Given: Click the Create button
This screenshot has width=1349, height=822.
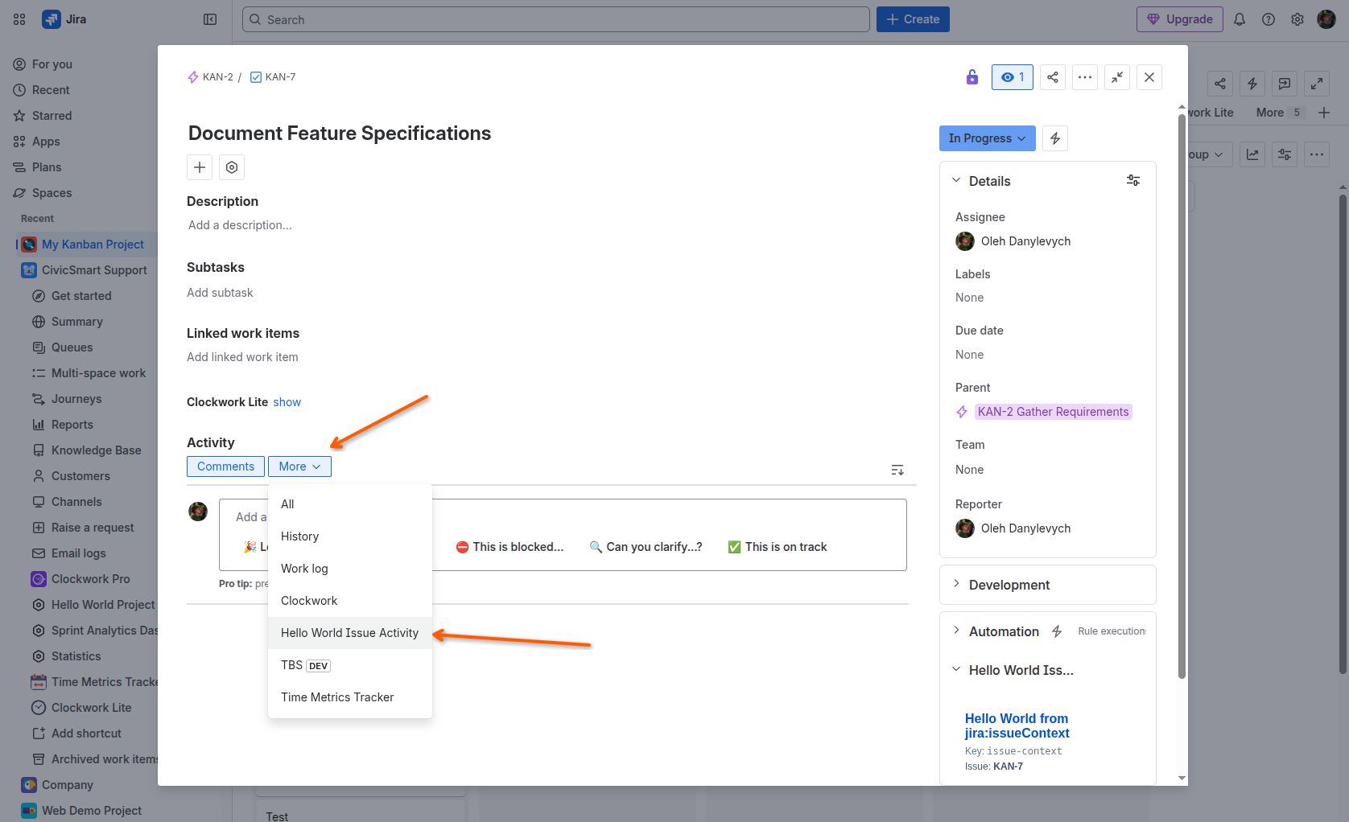Looking at the screenshot, I should pos(913,19).
